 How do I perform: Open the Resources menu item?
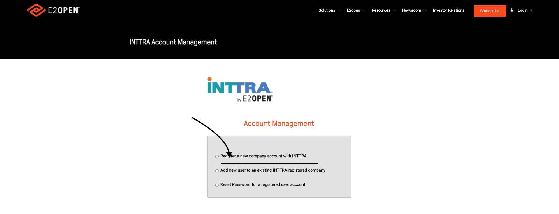pyautogui.click(x=381, y=10)
